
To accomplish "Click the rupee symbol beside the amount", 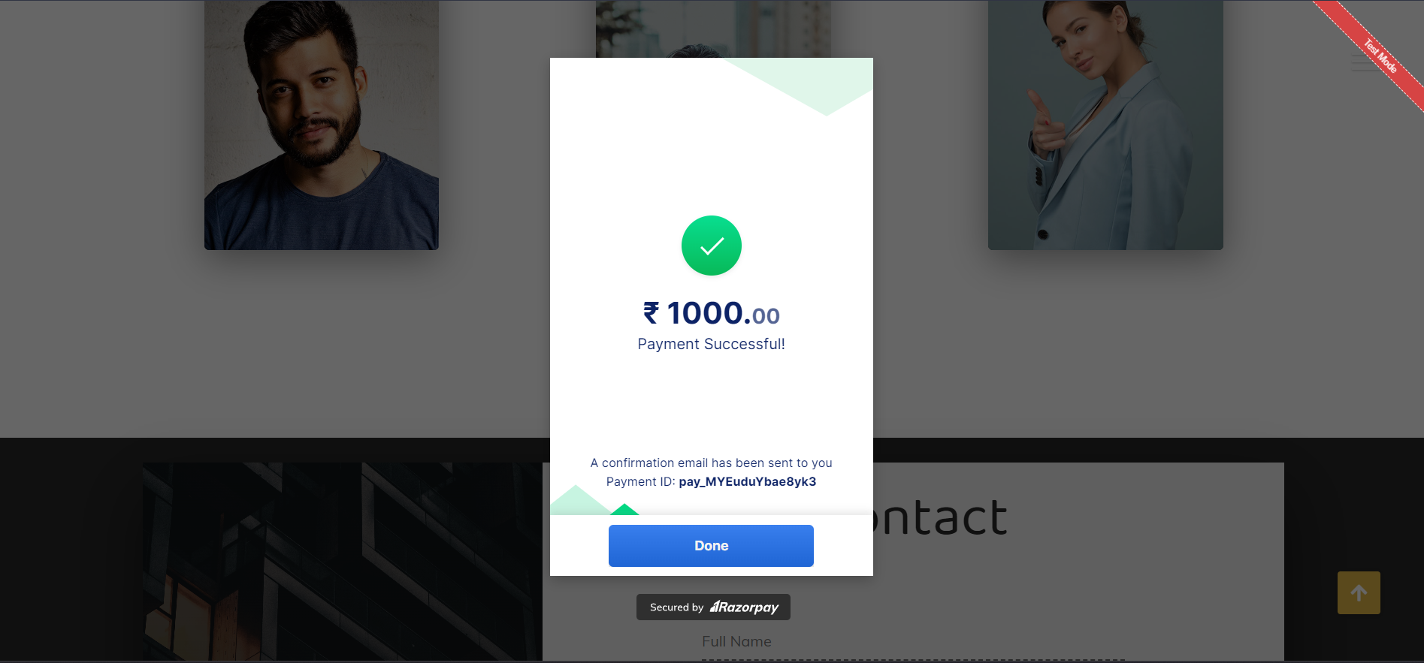I will tap(651, 312).
